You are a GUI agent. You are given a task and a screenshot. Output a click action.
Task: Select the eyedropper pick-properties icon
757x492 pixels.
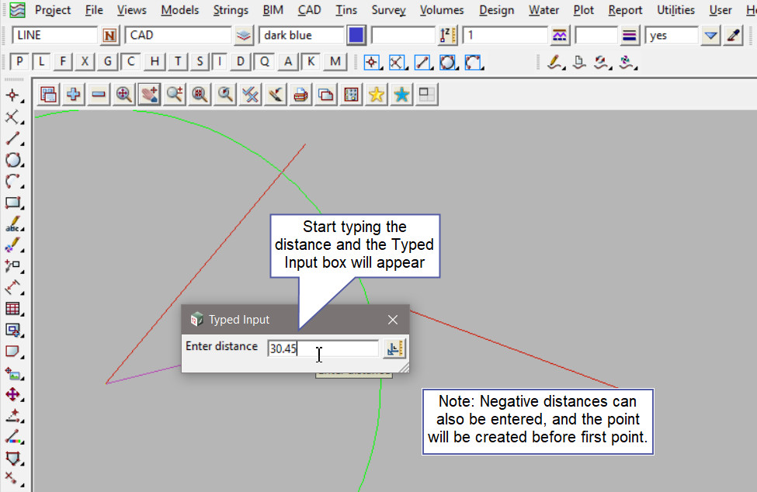click(733, 36)
